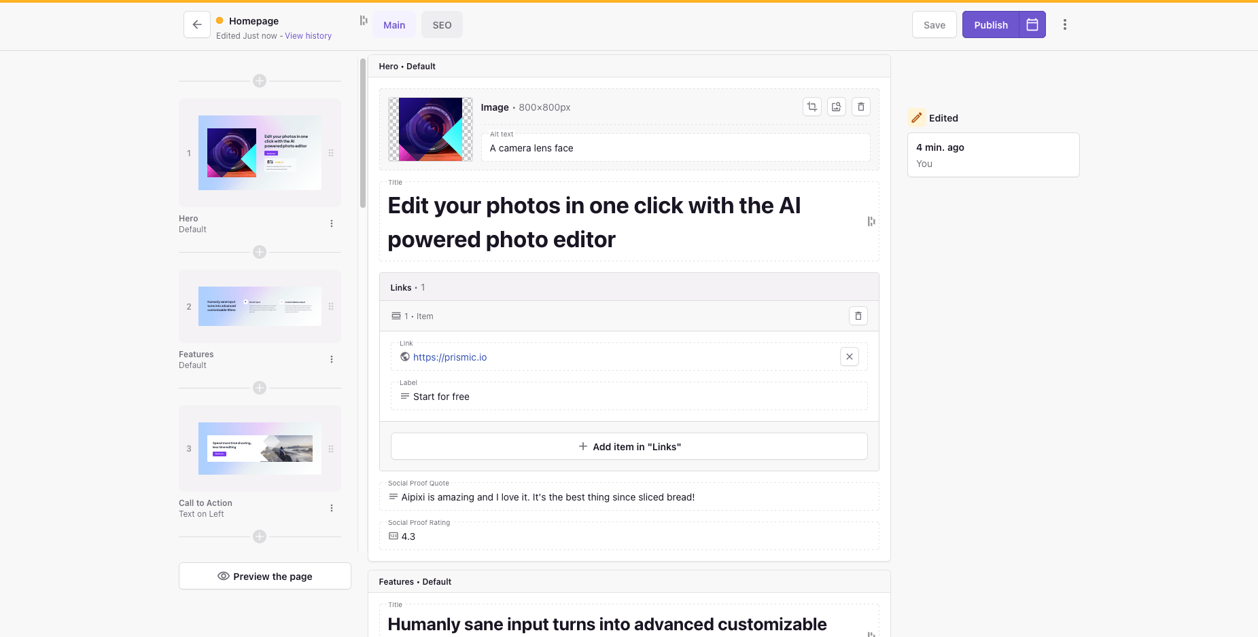Viewport: 1258px width, 637px height.
Task: Delete Links item 1
Action: tap(858, 316)
